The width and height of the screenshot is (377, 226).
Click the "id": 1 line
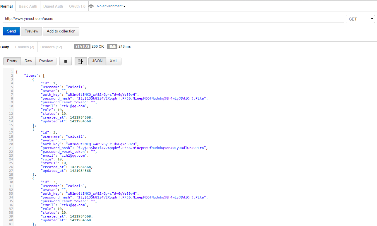[49, 83]
